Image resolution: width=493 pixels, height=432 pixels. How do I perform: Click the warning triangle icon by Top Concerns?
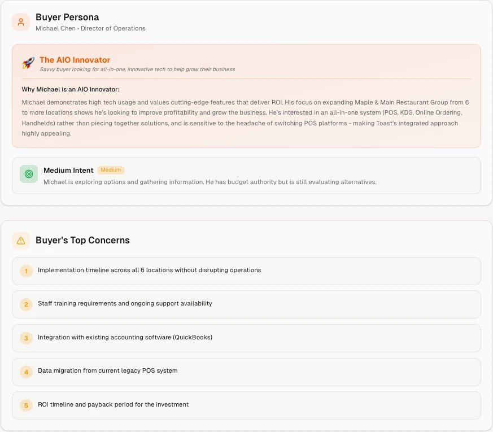(21, 241)
